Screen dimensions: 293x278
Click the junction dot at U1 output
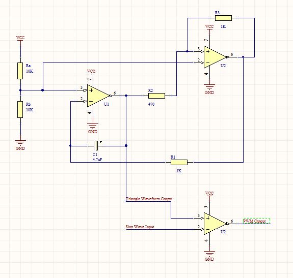click(x=126, y=96)
